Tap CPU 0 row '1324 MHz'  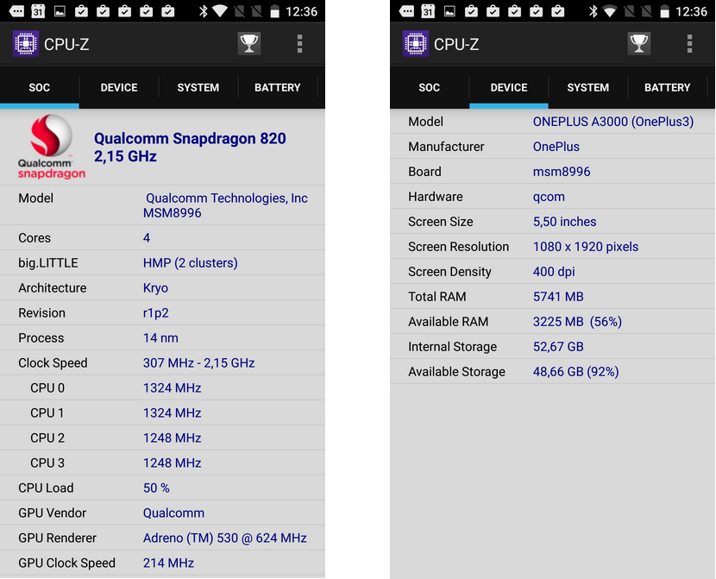pyautogui.click(x=172, y=388)
